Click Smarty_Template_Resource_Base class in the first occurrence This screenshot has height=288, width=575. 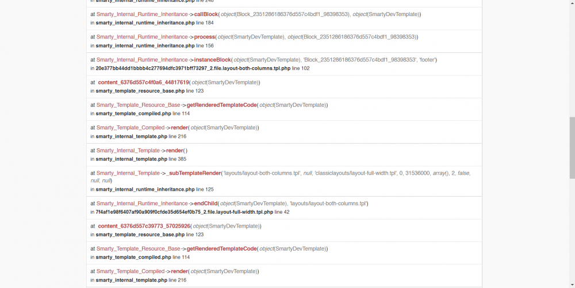[138, 105]
